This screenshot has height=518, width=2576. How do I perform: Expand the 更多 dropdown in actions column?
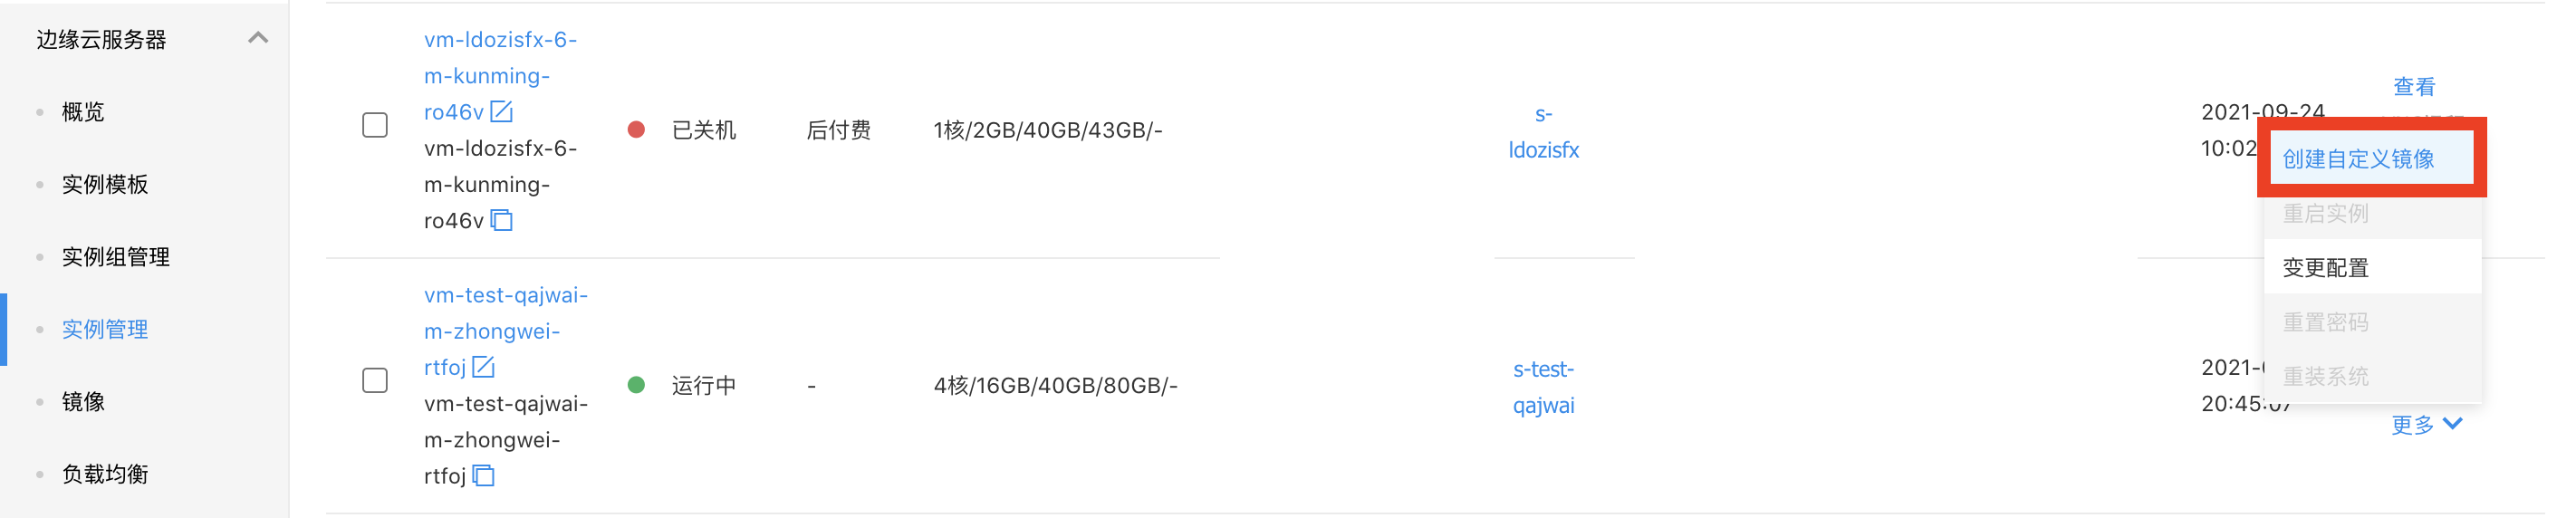pos(2426,425)
